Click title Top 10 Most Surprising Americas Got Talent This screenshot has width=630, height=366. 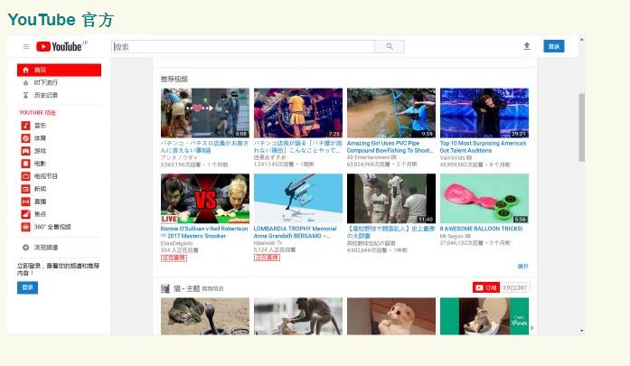click(483, 146)
